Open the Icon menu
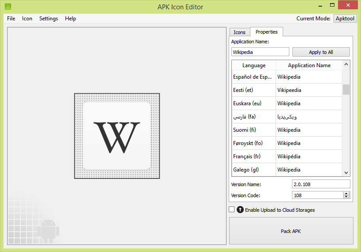 click(x=27, y=19)
